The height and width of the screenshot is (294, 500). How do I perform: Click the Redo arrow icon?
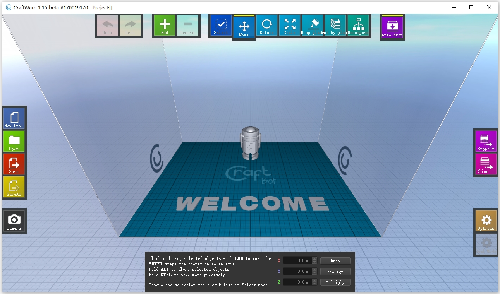click(x=130, y=26)
